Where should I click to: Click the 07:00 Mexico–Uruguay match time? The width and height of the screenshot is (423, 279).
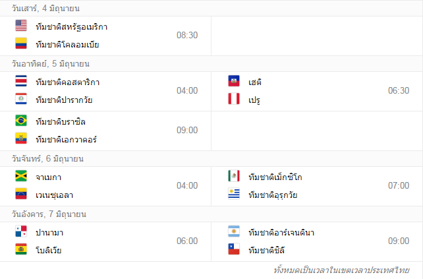(399, 185)
